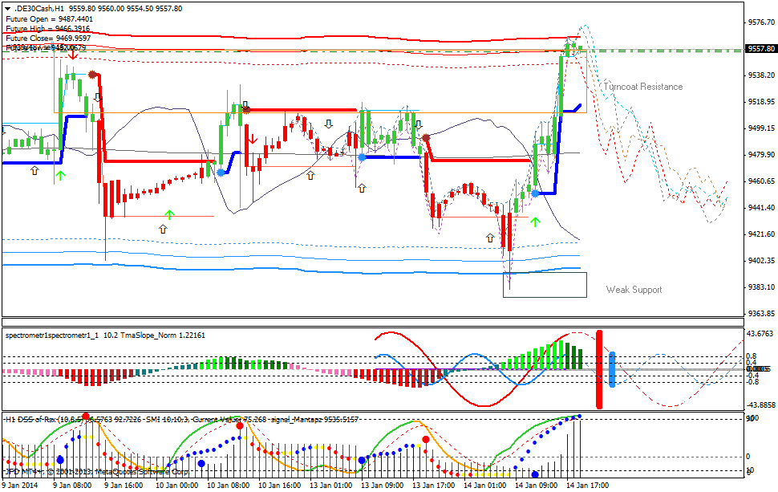The height and width of the screenshot is (492, 778).
Task: Select the 14 Jan 17:00 time axis label
Action: coord(588,486)
